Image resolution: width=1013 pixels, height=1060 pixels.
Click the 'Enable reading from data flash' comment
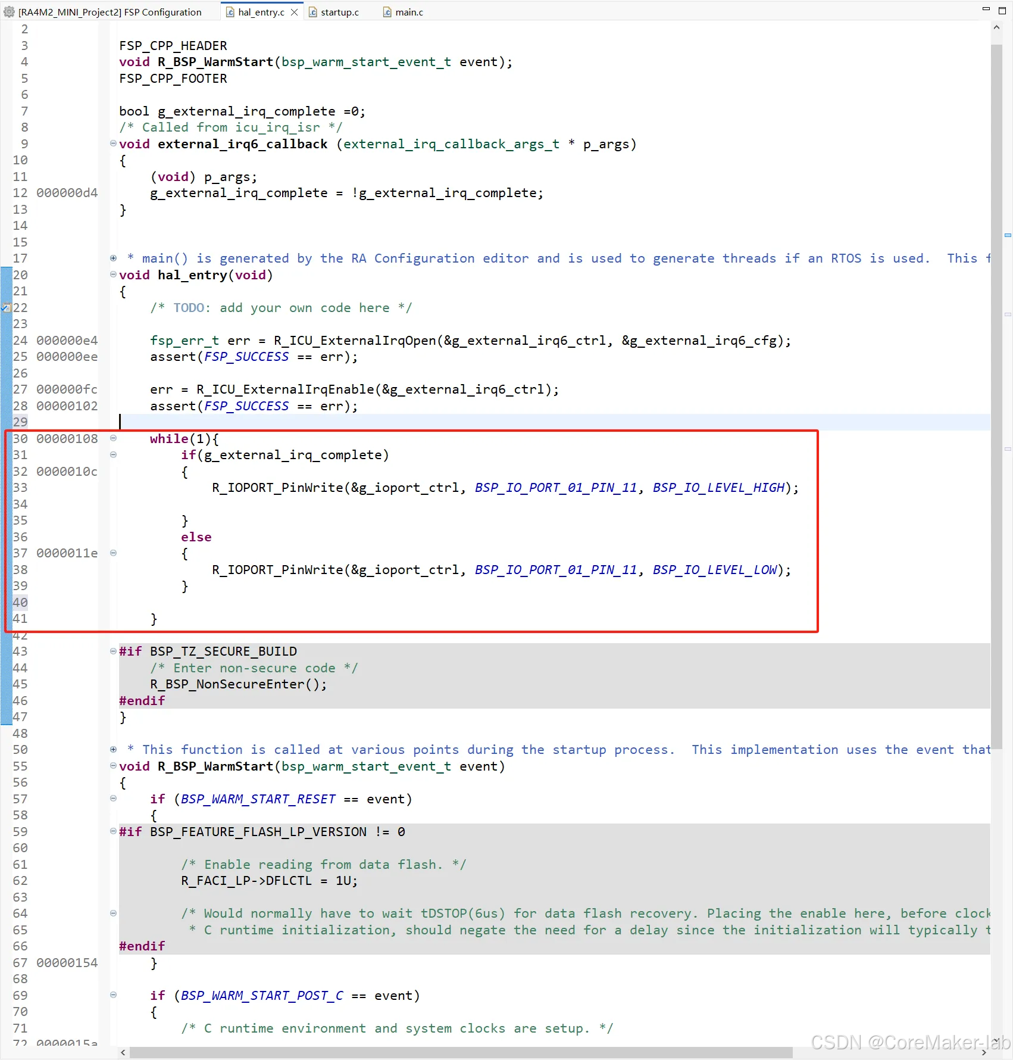coord(324,865)
